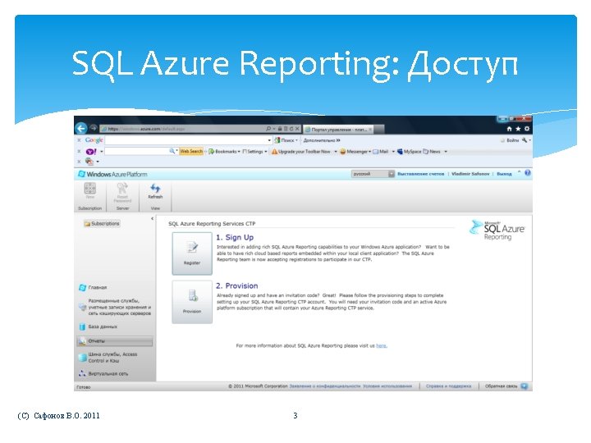Select Отчеты in navigation pane
The width and height of the screenshot is (591, 443).
click(x=115, y=341)
